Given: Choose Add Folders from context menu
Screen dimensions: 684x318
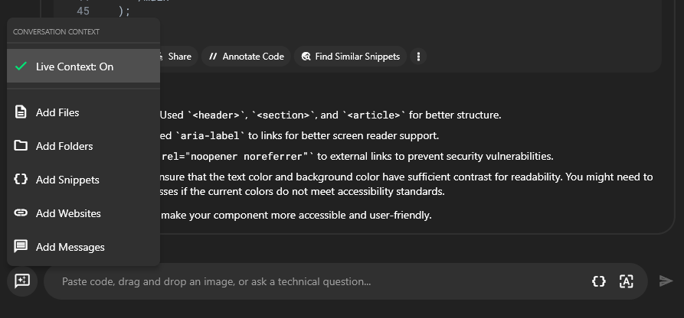Looking at the screenshot, I should coord(83,146).
